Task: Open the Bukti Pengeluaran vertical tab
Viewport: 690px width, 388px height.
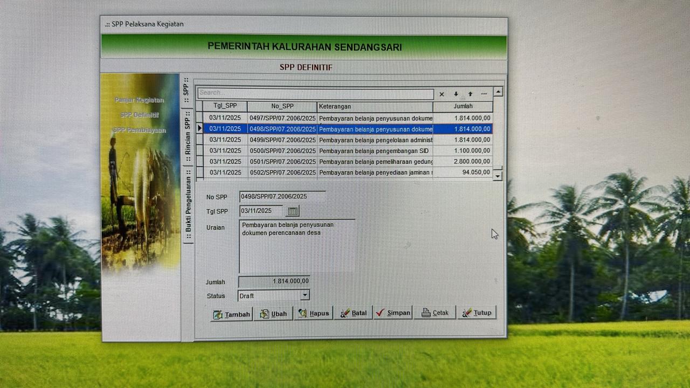Action: pos(188,204)
